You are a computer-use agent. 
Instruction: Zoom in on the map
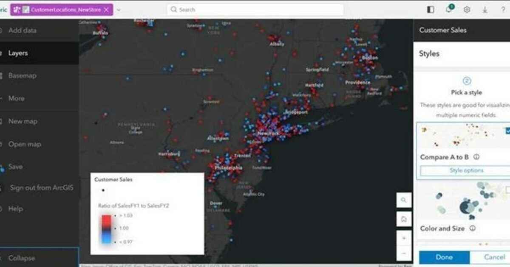coord(404,238)
